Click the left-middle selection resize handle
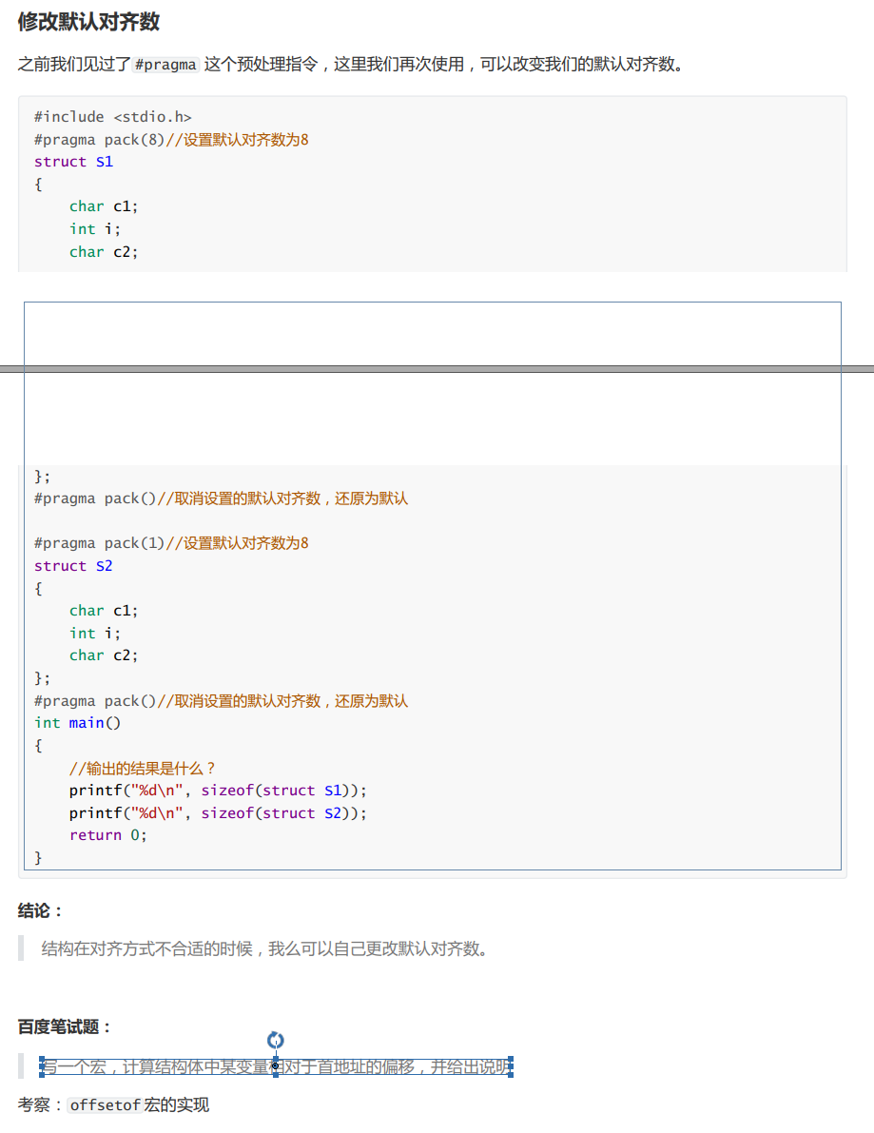 click(x=41, y=1066)
